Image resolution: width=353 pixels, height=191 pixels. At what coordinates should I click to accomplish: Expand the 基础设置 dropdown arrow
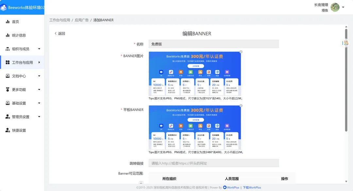(x=39, y=103)
